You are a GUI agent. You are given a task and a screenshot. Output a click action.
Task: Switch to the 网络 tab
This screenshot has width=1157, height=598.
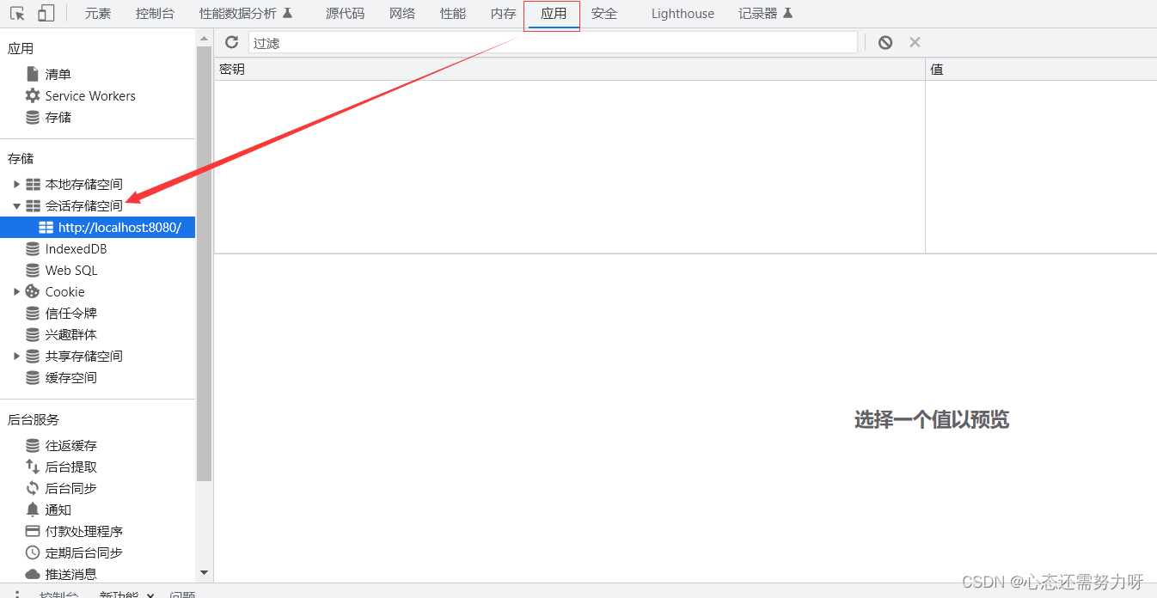point(401,13)
